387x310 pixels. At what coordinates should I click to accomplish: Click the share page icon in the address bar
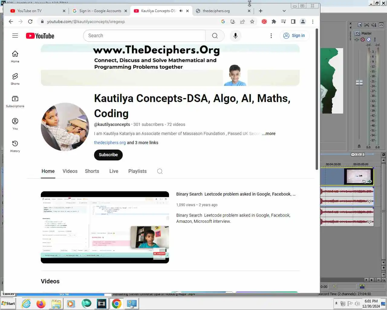pyautogui.click(x=242, y=21)
